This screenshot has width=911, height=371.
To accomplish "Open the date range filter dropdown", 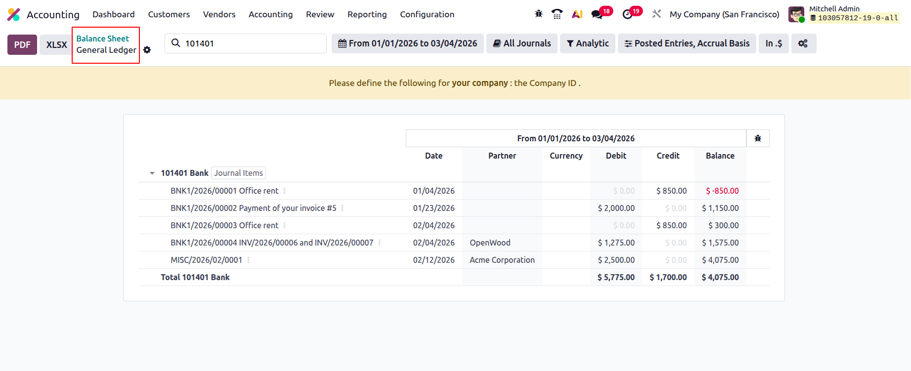I will (x=408, y=43).
